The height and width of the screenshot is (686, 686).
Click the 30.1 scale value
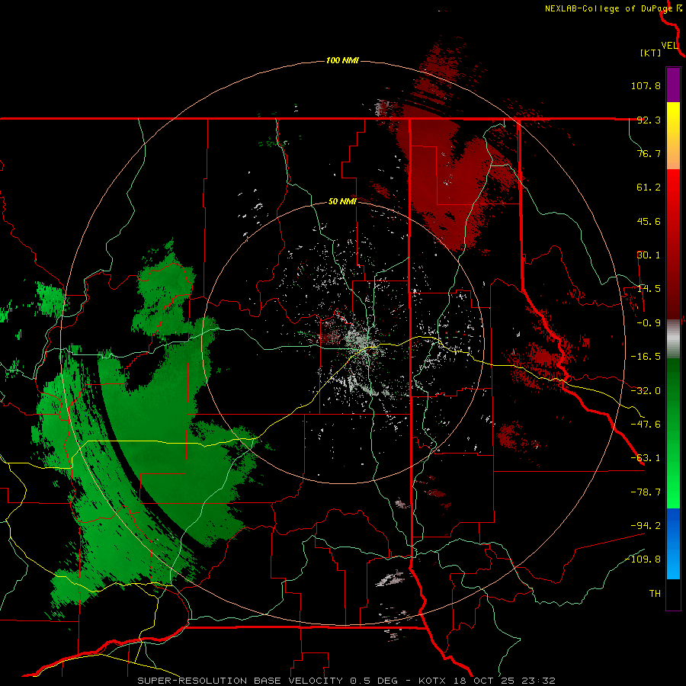(649, 255)
